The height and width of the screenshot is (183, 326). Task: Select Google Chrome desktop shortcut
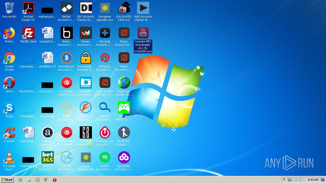click(x=9, y=62)
